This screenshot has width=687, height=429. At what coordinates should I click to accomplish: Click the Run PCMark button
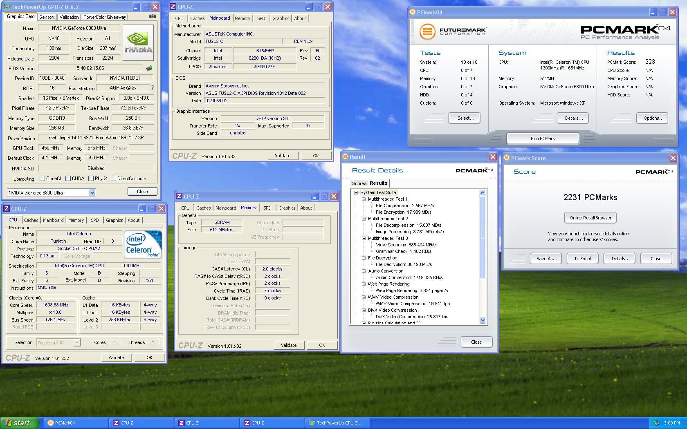click(x=543, y=139)
